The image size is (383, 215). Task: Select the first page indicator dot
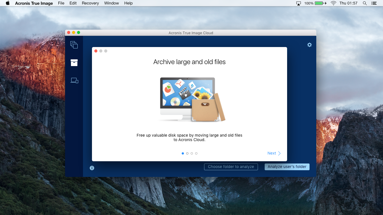click(x=183, y=153)
